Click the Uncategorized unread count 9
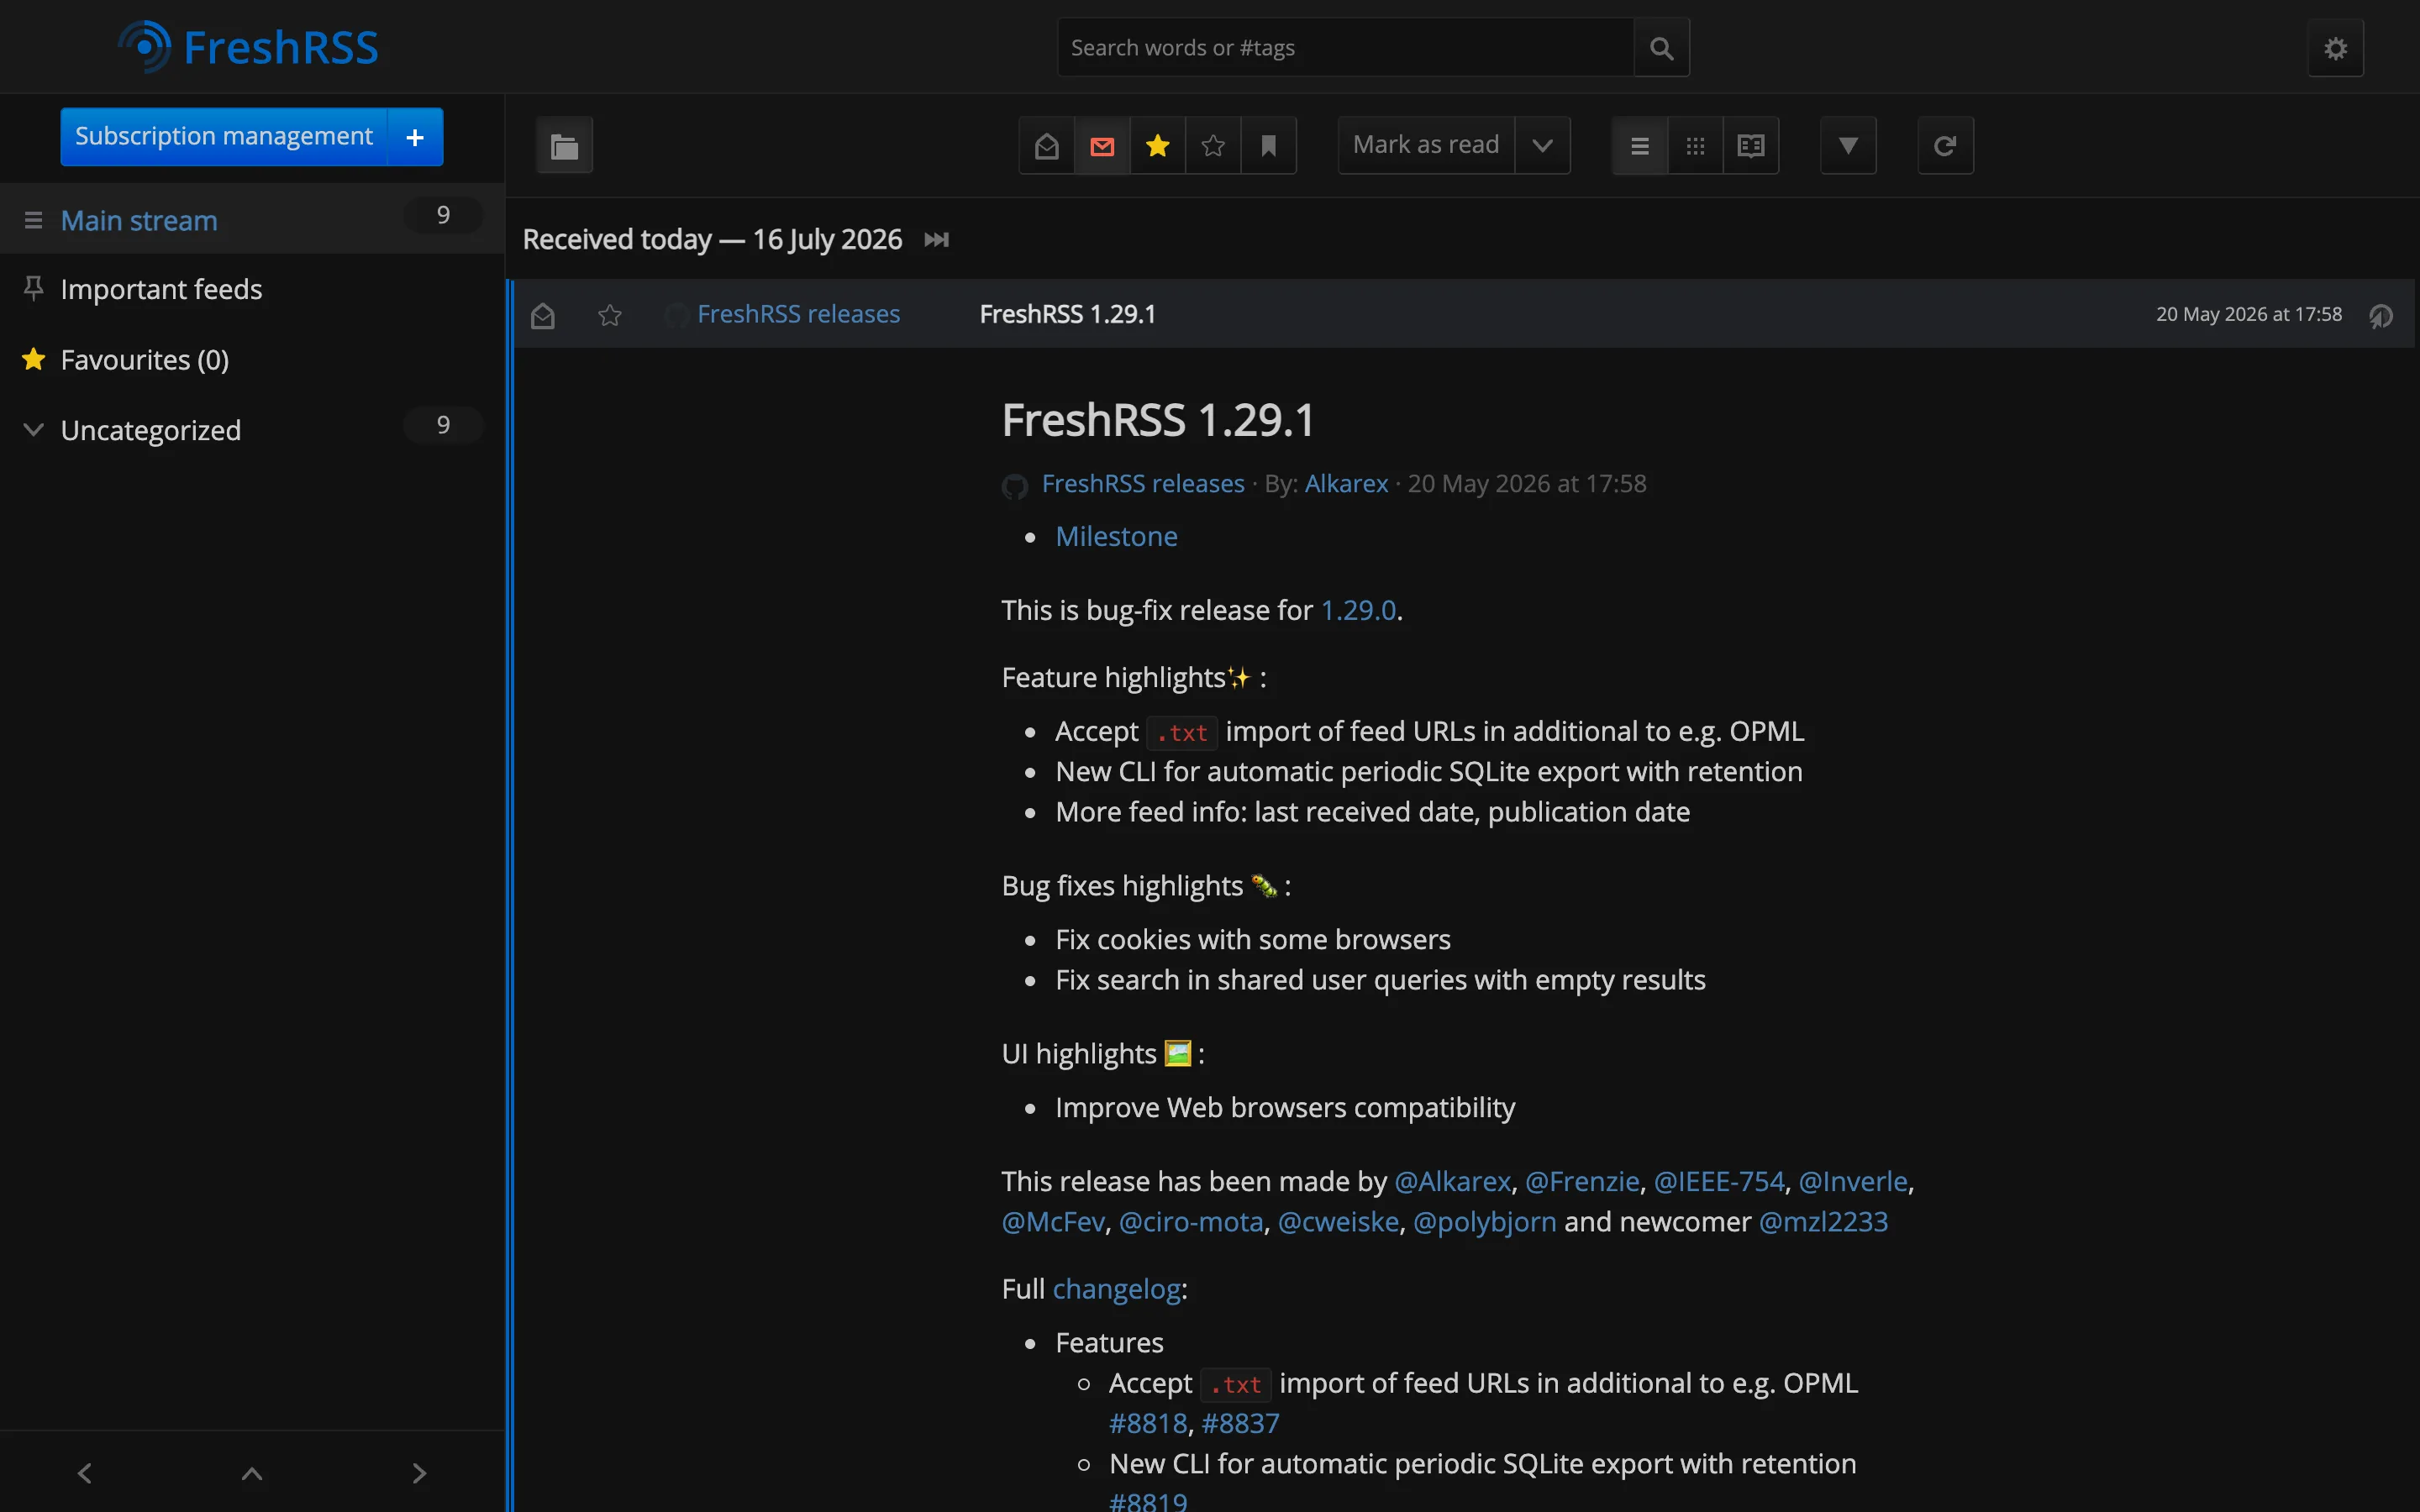 pos(443,425)
